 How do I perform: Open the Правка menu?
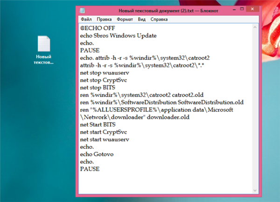click(104, 19)
